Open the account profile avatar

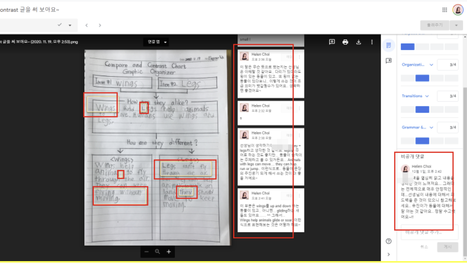pos(458,10)
